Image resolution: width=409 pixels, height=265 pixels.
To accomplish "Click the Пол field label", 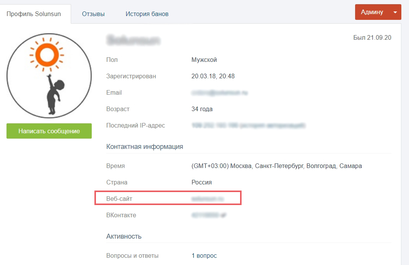I will coord(112,60).
